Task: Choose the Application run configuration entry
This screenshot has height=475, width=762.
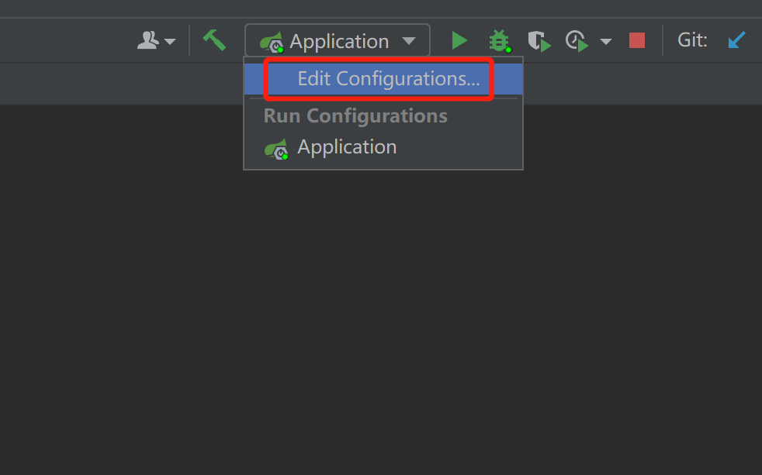Action: point(347,146)
